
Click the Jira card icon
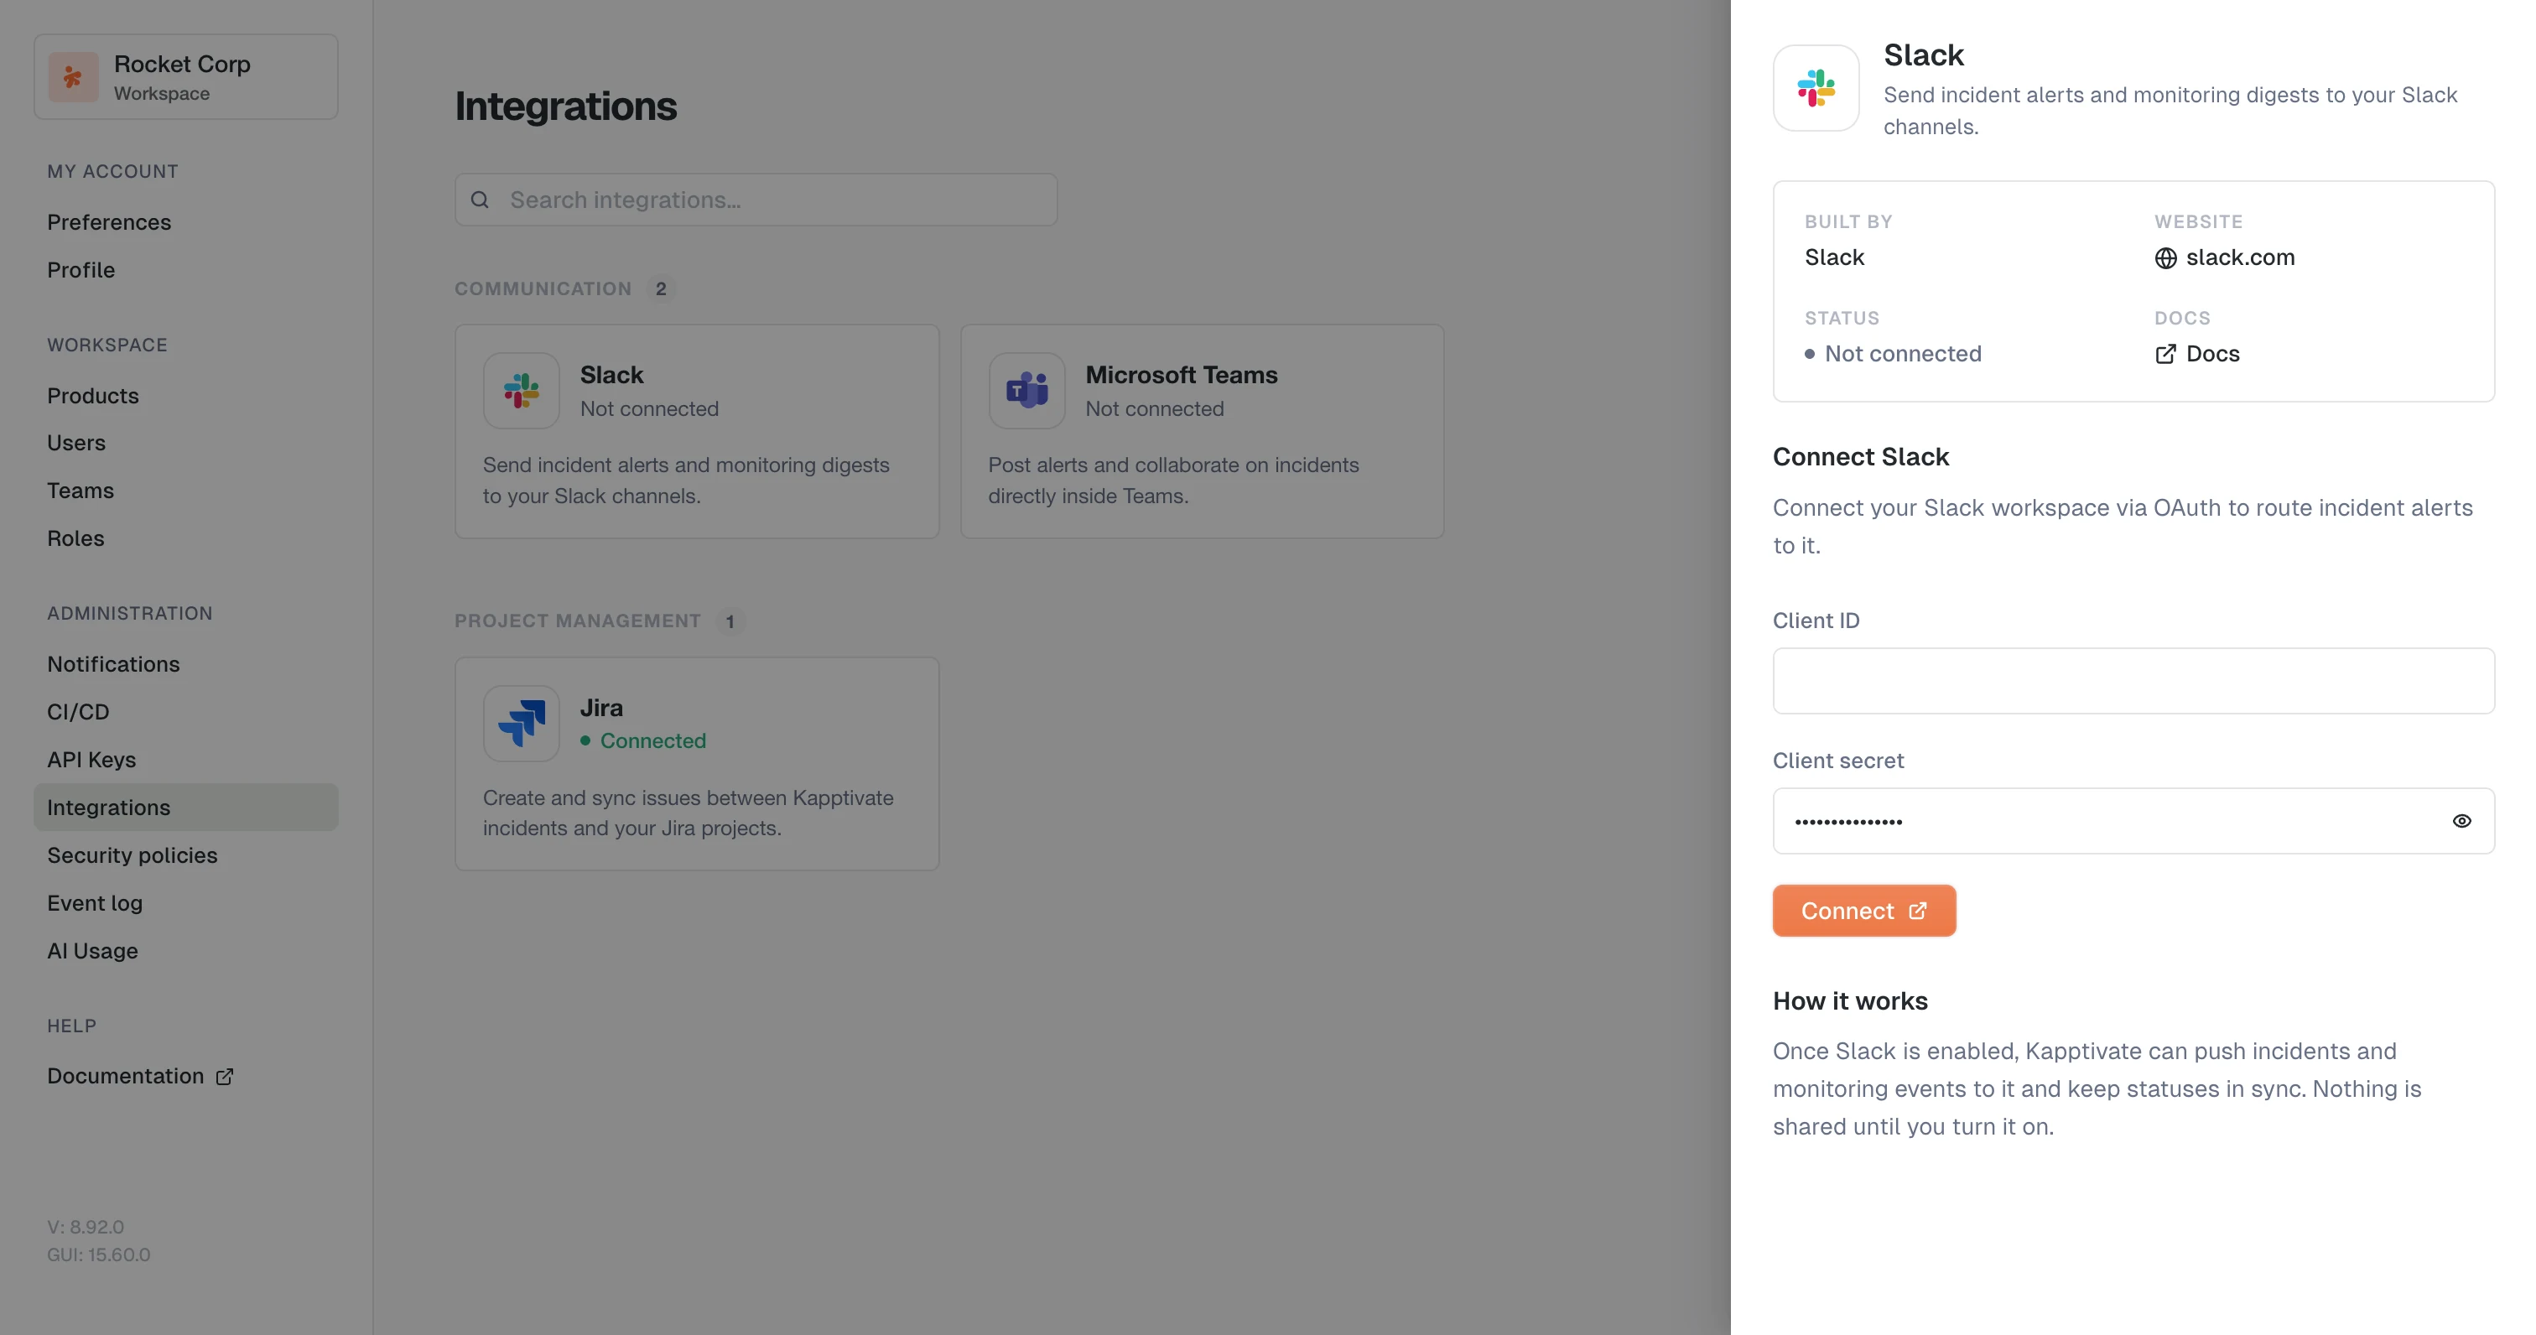tap(521, 724)
